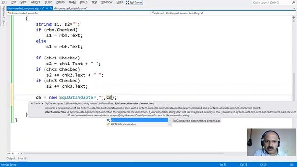This screenshot has height=167, width=297.
Task: Open the Database Explorer side panel
Action: pos(3,16)
